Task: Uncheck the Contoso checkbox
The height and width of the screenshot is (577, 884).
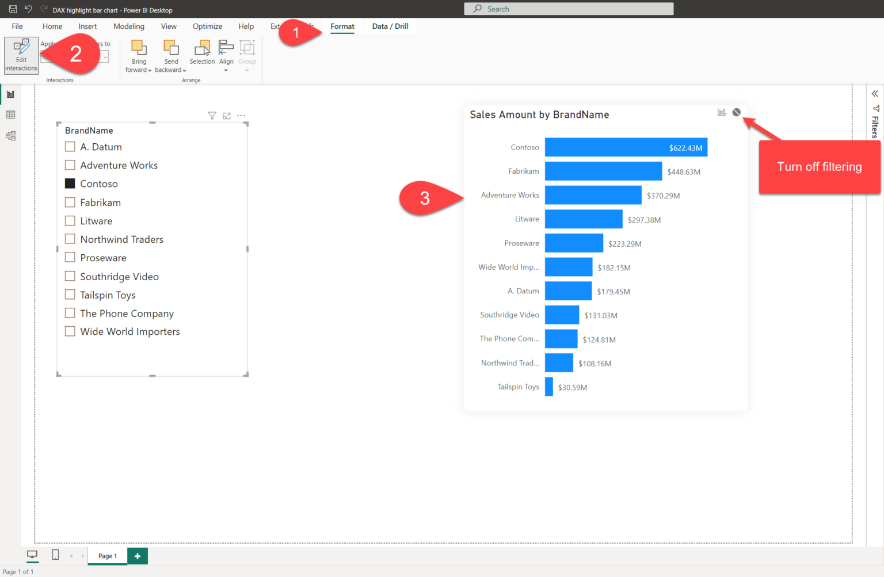Action: click(70, 184)
